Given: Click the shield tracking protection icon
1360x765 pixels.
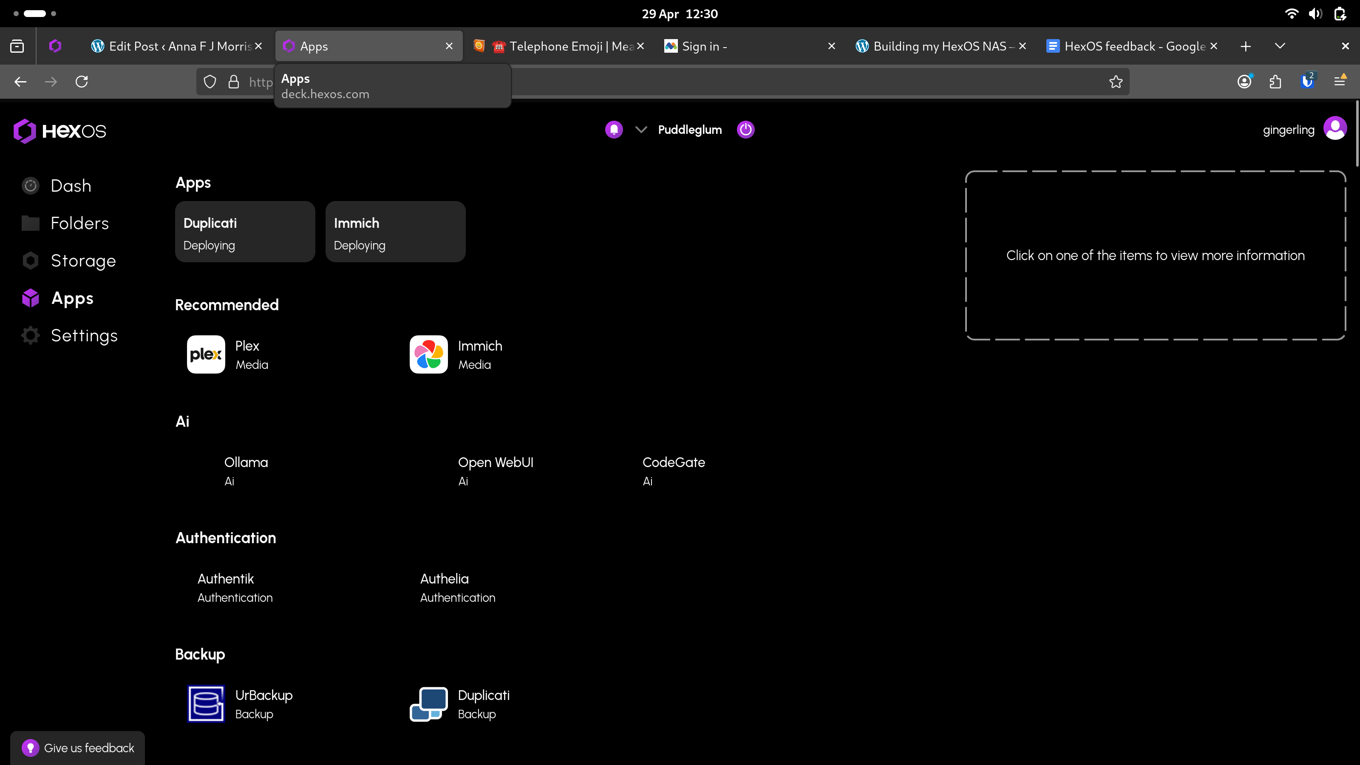Looking at the screenshot, I should click(x=210, y=82).
